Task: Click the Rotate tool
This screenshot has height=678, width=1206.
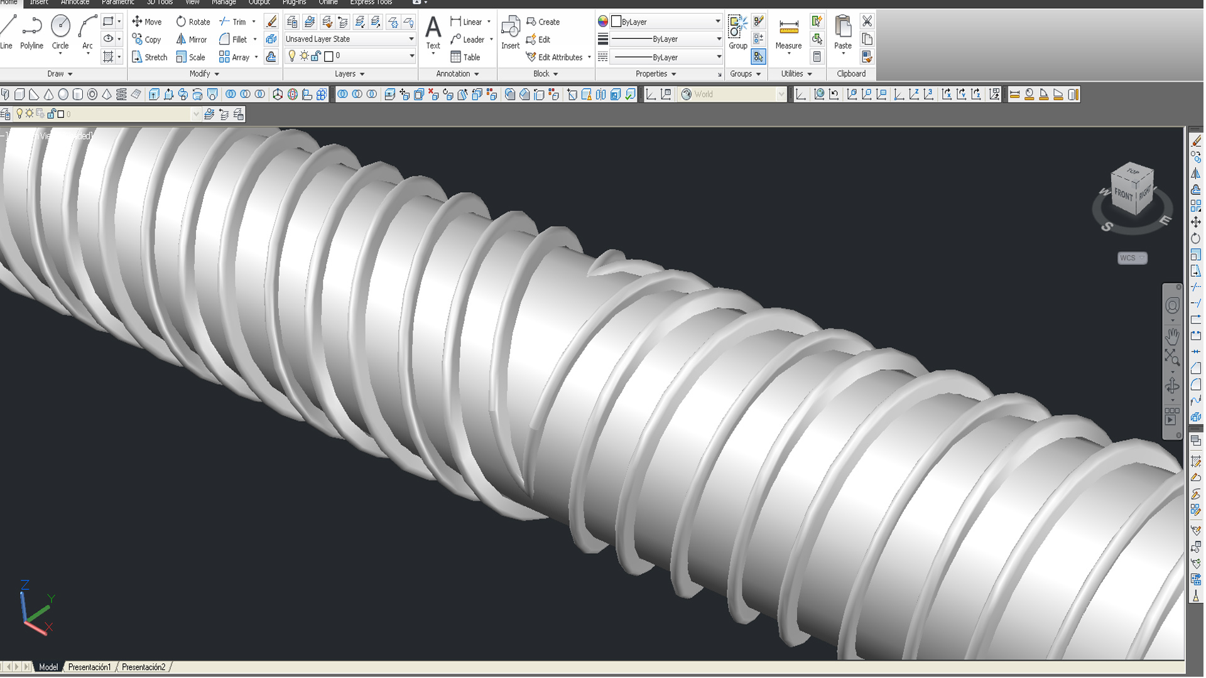Action: tap(193, 21)
